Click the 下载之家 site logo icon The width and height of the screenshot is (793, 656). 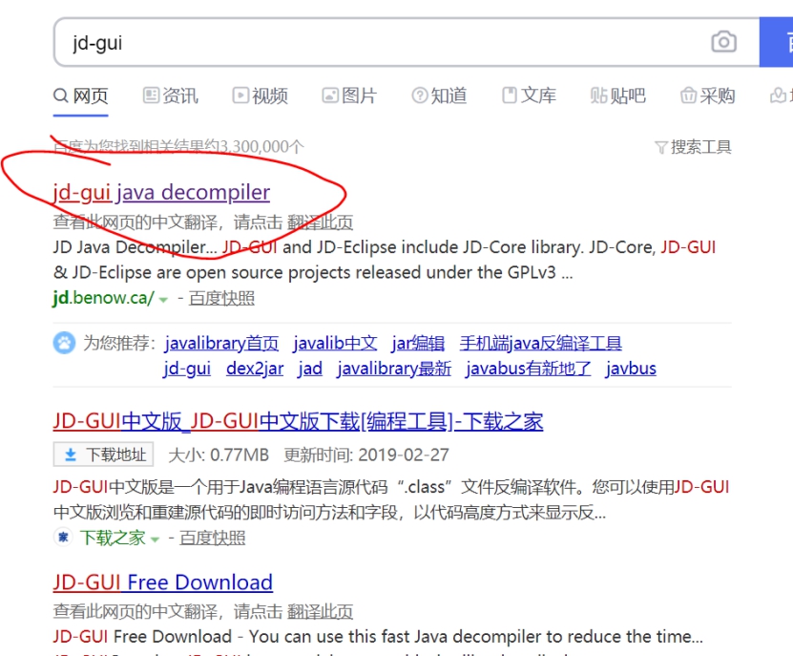click(x=63, y=537)
